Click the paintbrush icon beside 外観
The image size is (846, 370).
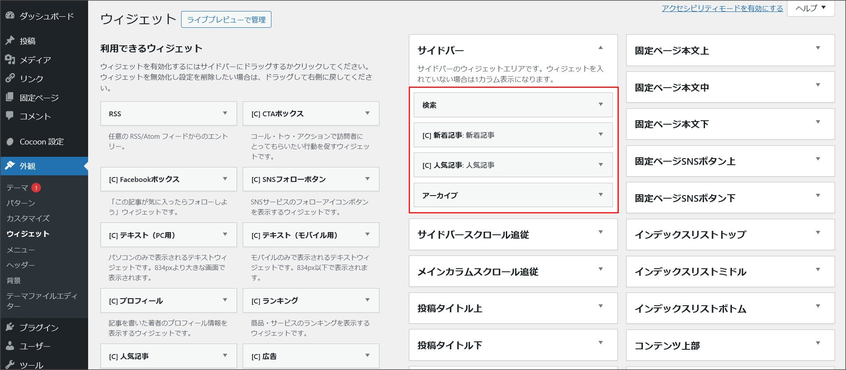pyautogui.click(x=10, y=166)
